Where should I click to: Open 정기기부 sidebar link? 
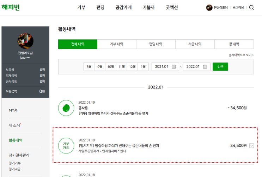point(14,163)
